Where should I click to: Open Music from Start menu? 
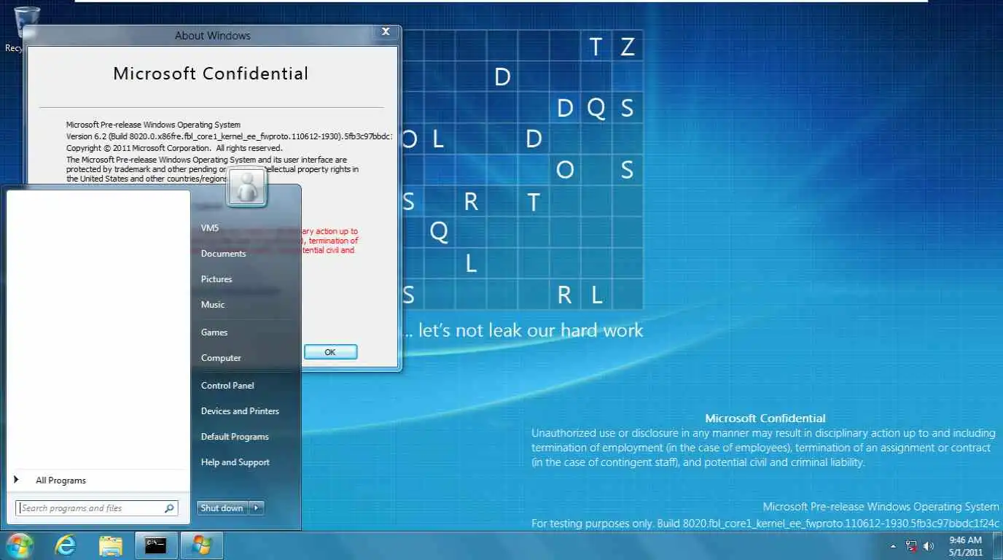(213, 305)
